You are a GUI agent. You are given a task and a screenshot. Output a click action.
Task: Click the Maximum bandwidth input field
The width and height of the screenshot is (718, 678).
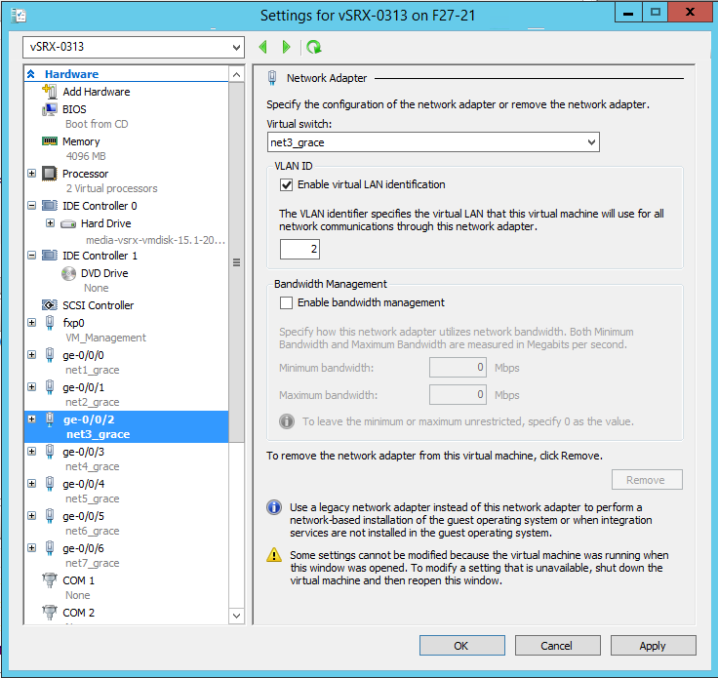coord(458,395)
